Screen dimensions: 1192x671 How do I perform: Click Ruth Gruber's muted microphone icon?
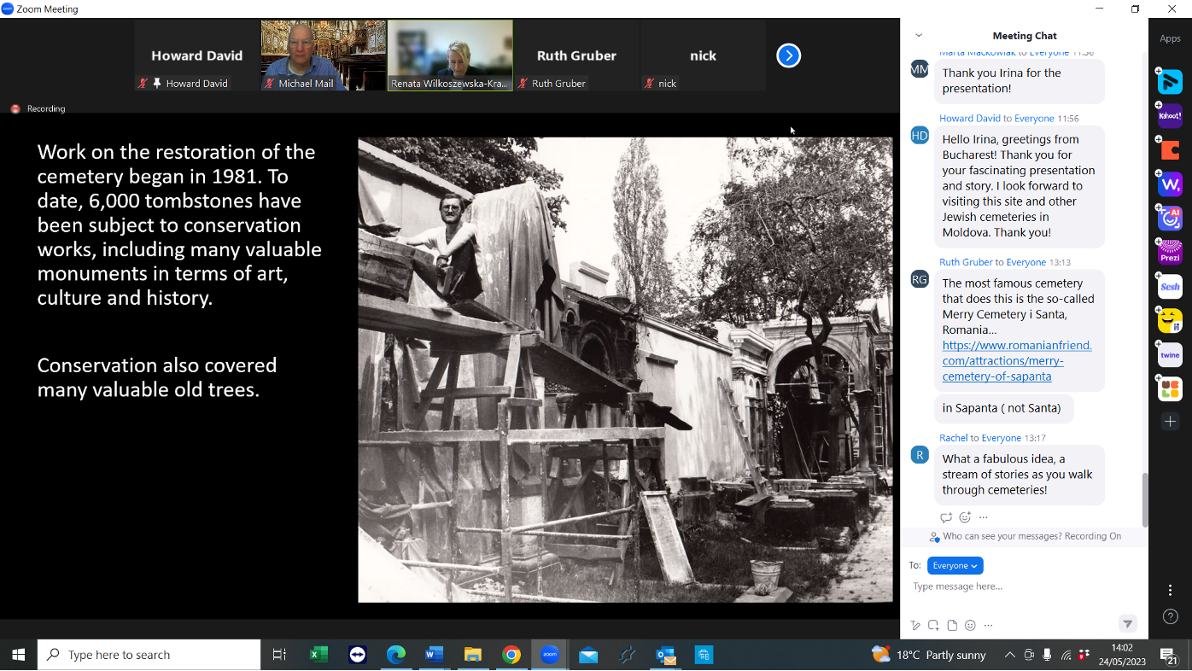(x=523, y=83)
